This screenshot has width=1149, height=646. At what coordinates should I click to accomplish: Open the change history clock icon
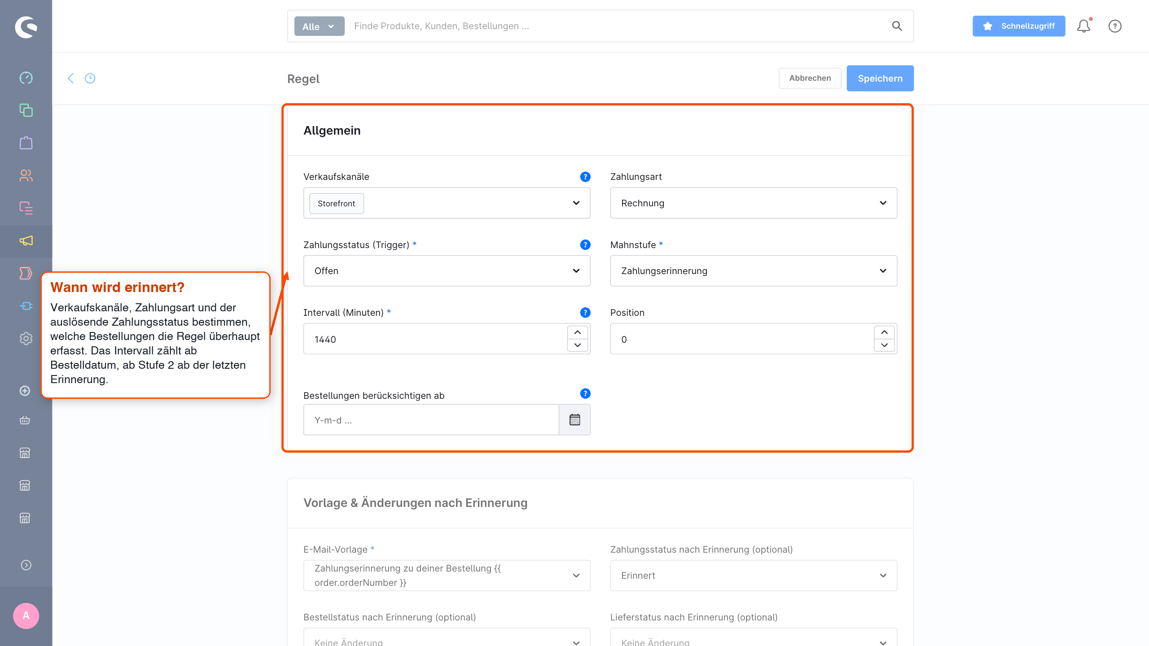[90, 79]
